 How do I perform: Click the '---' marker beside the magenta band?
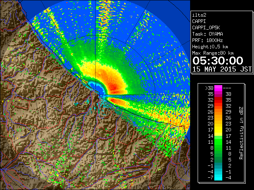coord(227,88)
